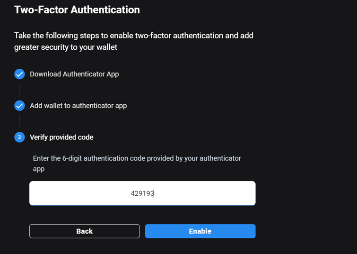Click the Back button

point(85,231)
